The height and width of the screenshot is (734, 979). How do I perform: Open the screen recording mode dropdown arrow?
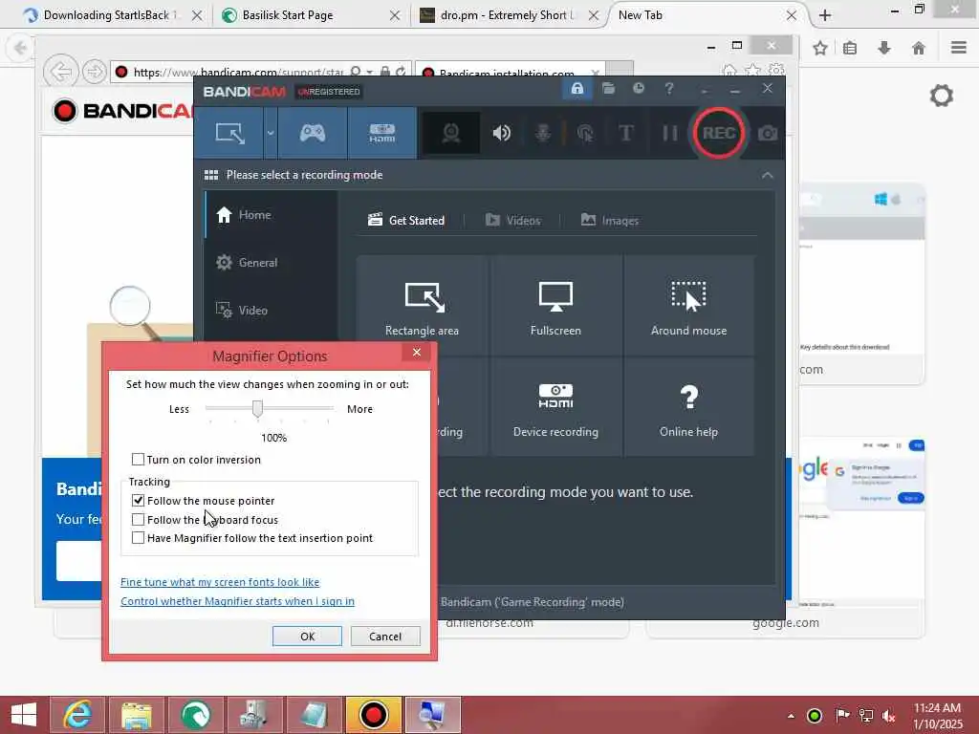pos(271,133)
